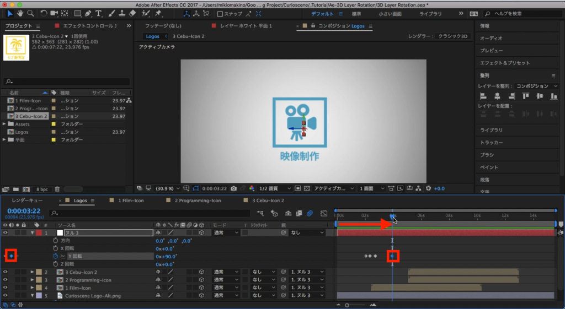Toggle Y回転 stopwatch keyframing
This screenshot has width=565, height=309.
[x=55, y=256]
